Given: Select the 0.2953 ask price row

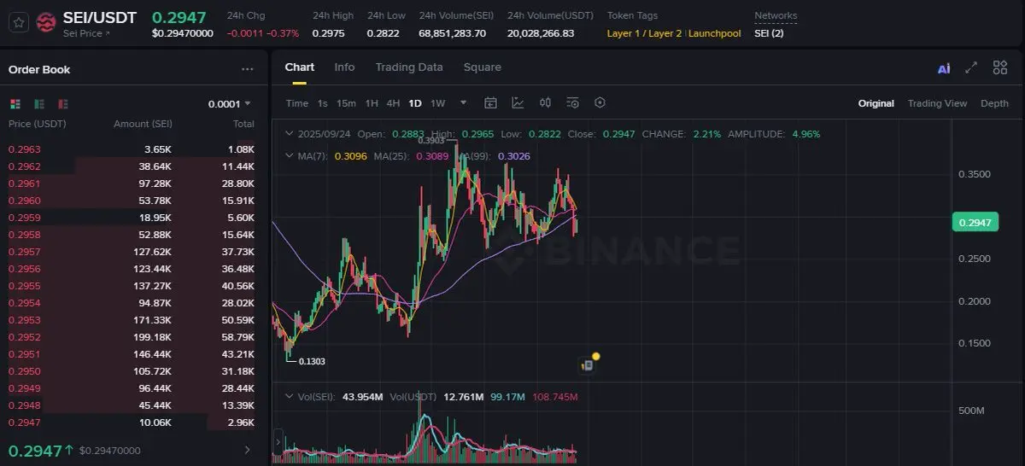Looking at the screenshot, I should coord(131,320).
